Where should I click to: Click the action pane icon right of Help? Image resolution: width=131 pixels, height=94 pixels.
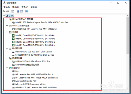22,11
